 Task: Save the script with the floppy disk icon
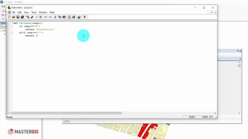pos(18,17)
